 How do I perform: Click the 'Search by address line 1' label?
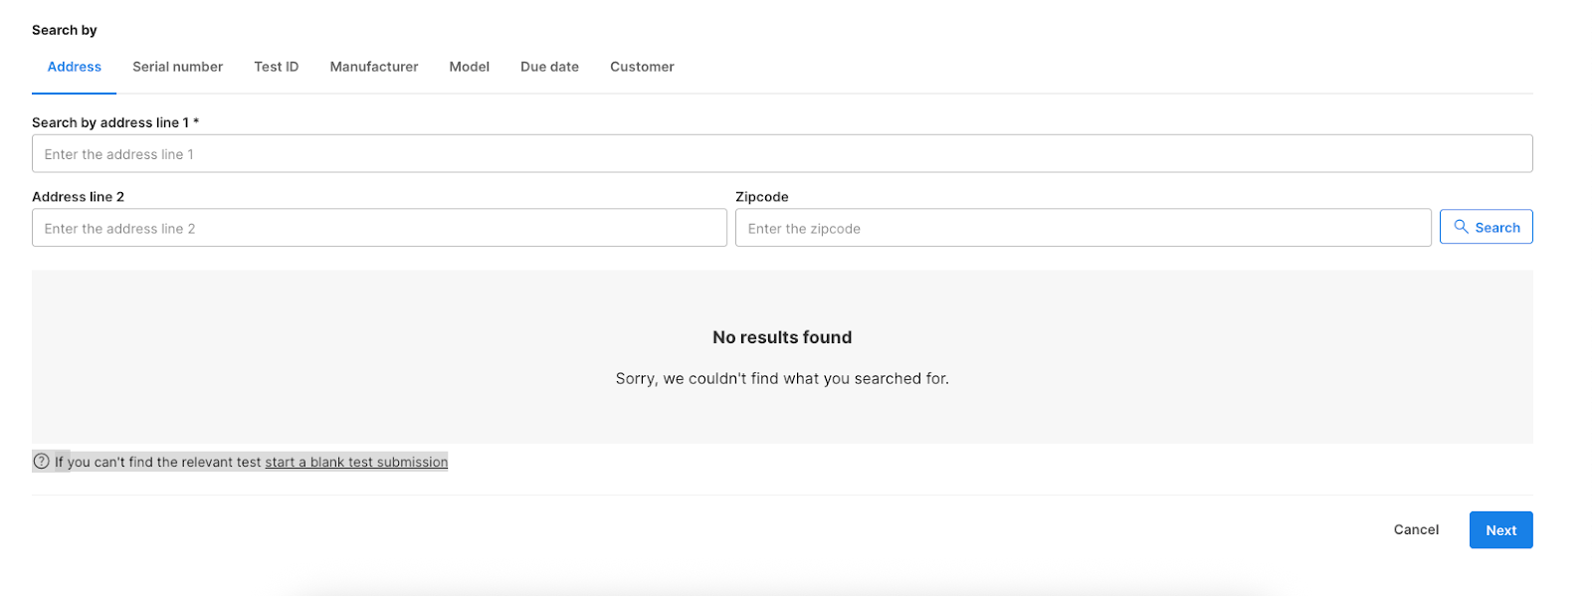pyautogui.click(x=115, y=122)
